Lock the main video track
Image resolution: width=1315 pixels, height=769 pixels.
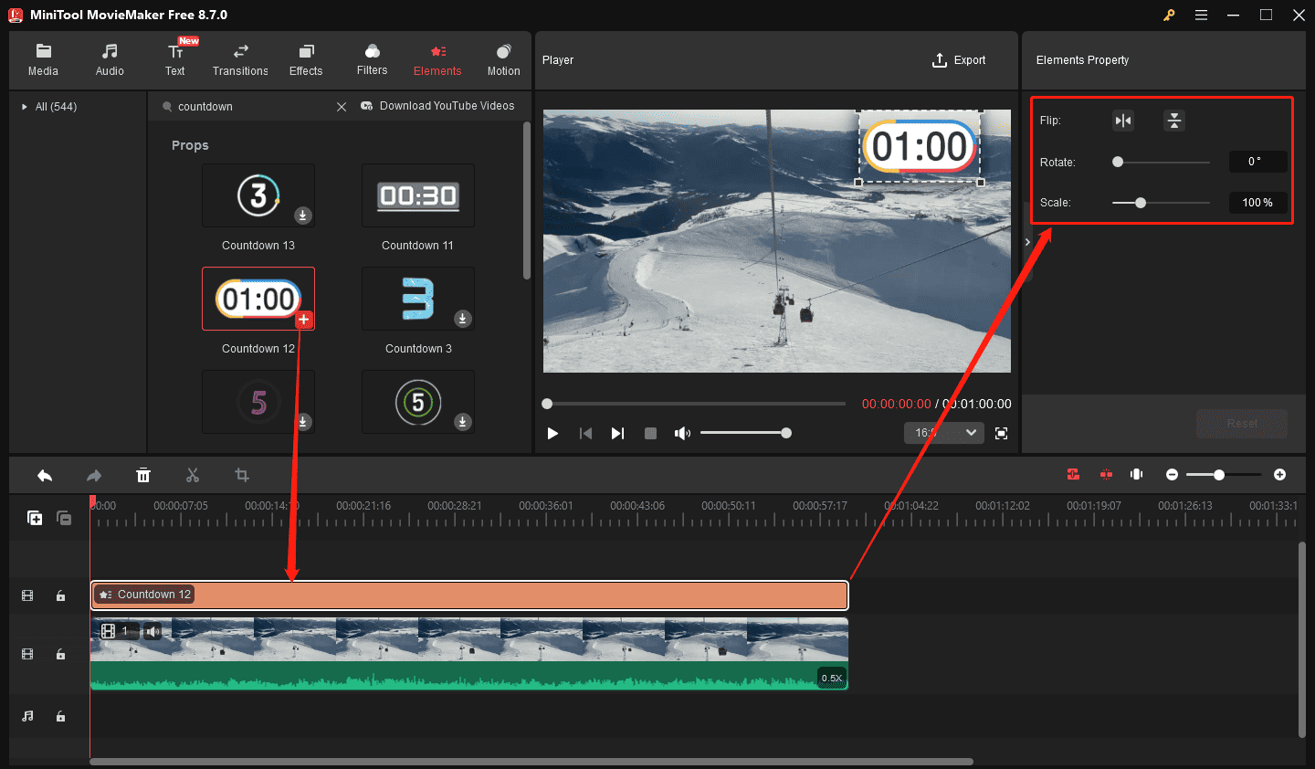click(60, 654)
